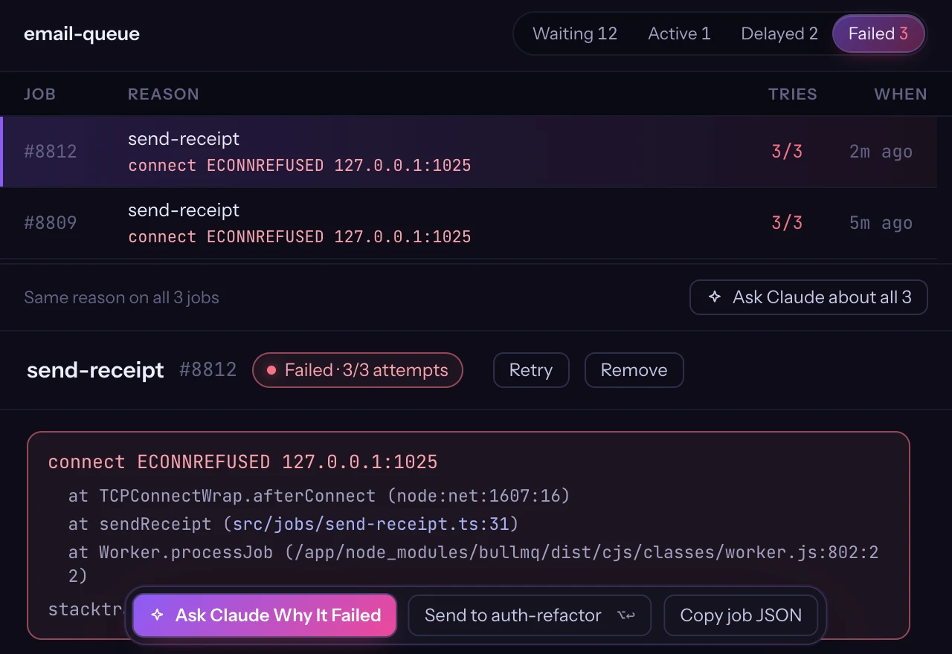Viewport: 952px width, 654px height.
Task: Open the Active 1 tab
Action: coord(679,33)
